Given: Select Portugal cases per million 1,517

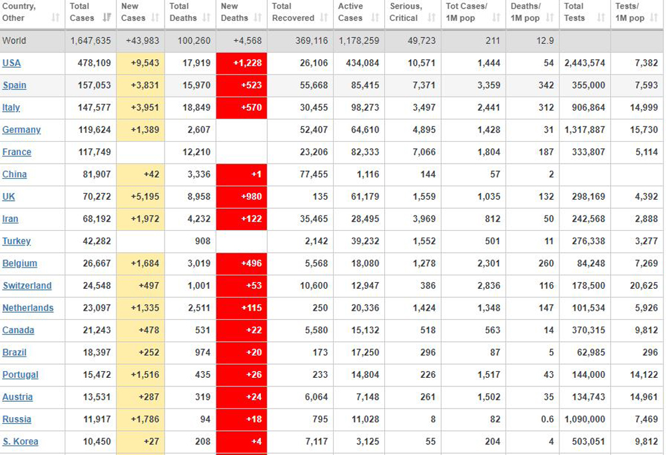Looking at the screenshot, I should [489, 375].
